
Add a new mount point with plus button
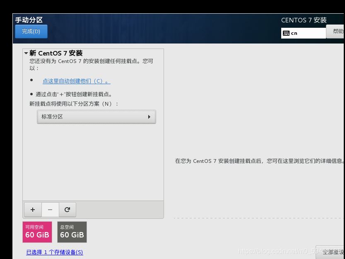pos(33,210)
